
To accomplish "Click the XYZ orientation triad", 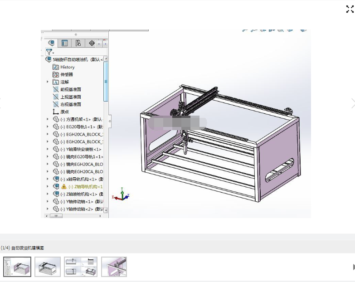I will point(121,195).
